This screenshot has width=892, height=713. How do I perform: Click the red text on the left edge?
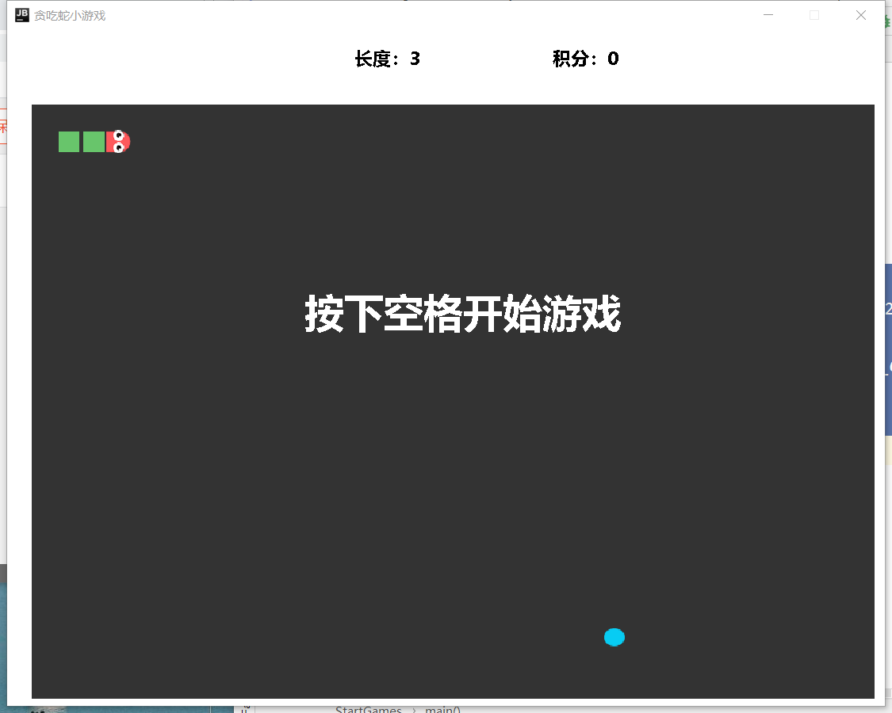4,125
